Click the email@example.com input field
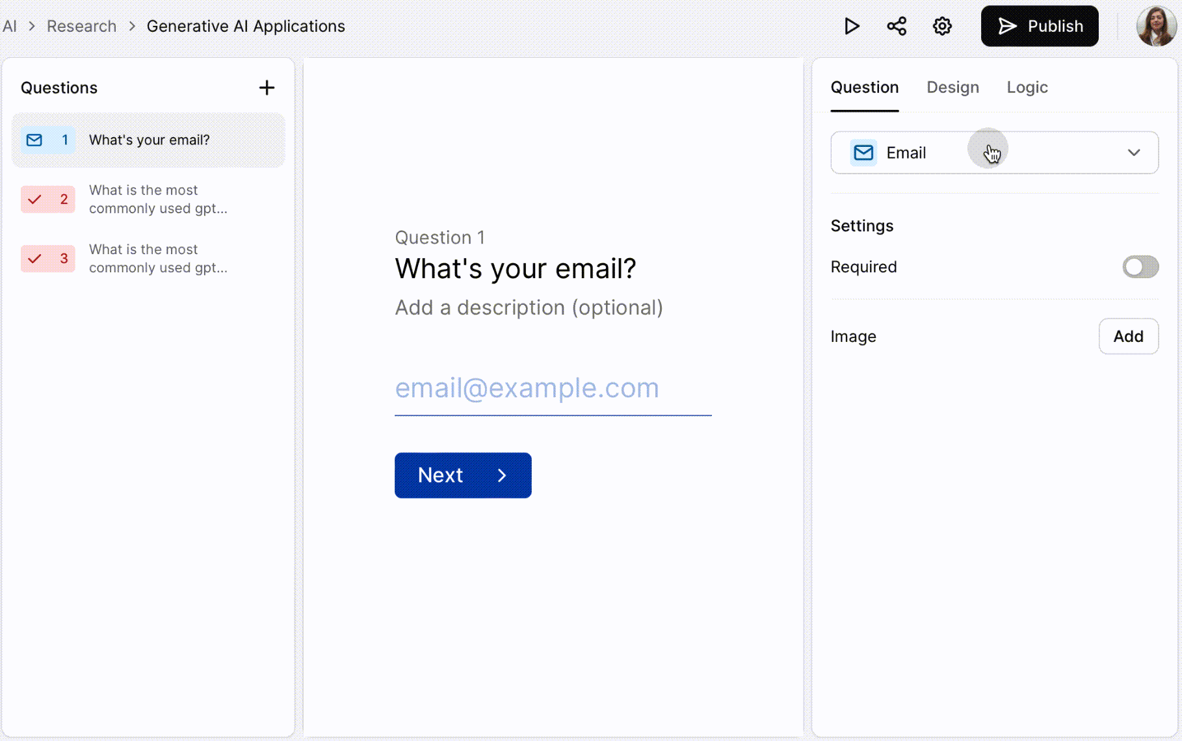The height and width of the screenshot is (741, 1182). (x=553, y=389)
